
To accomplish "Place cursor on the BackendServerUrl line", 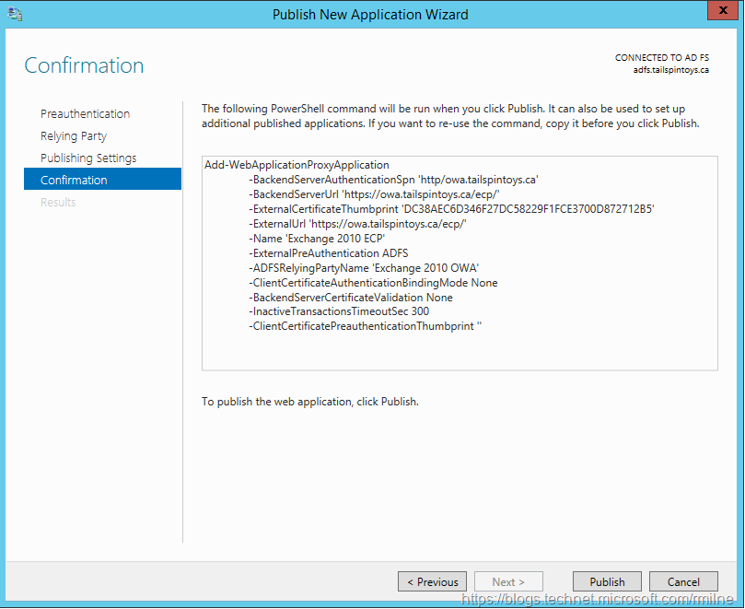I will (374, 194).
